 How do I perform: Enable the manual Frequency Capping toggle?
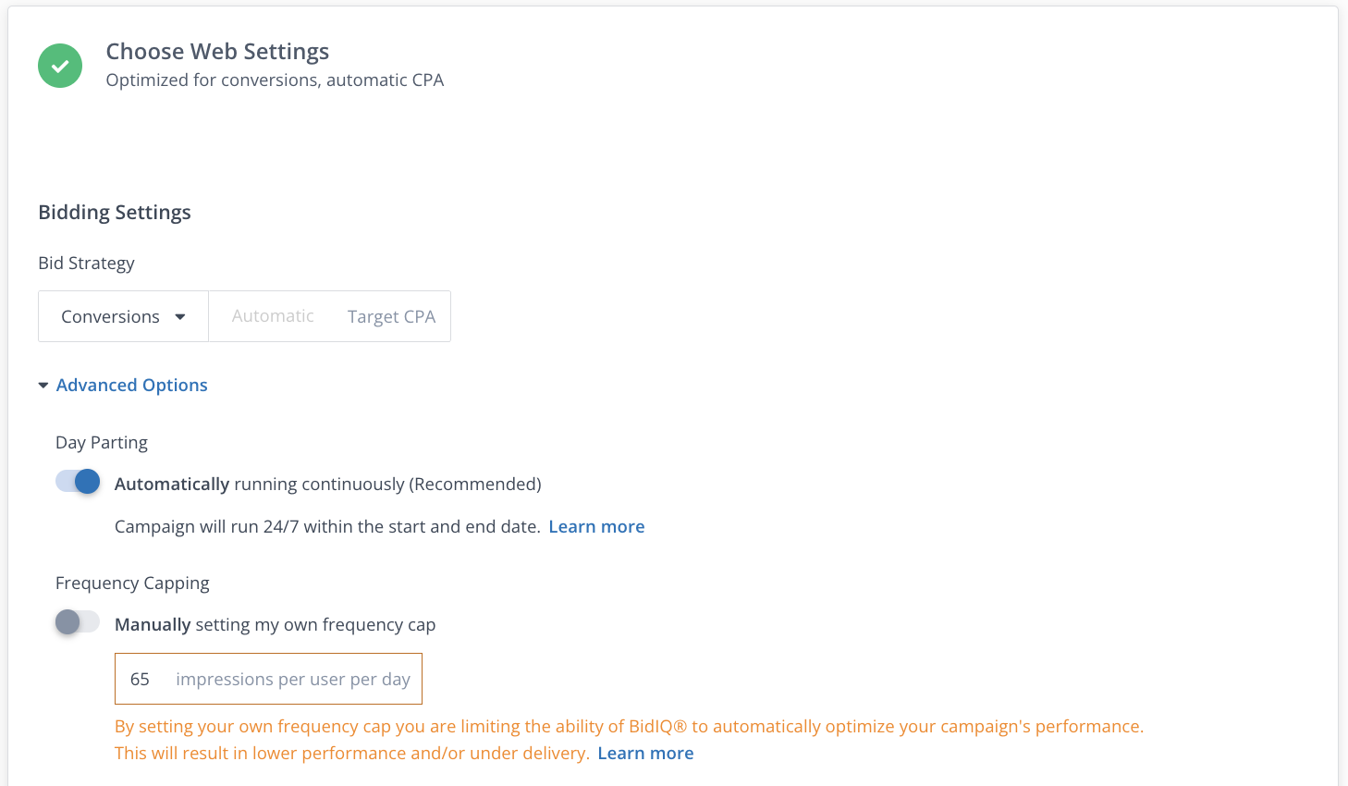coord(78,622)
